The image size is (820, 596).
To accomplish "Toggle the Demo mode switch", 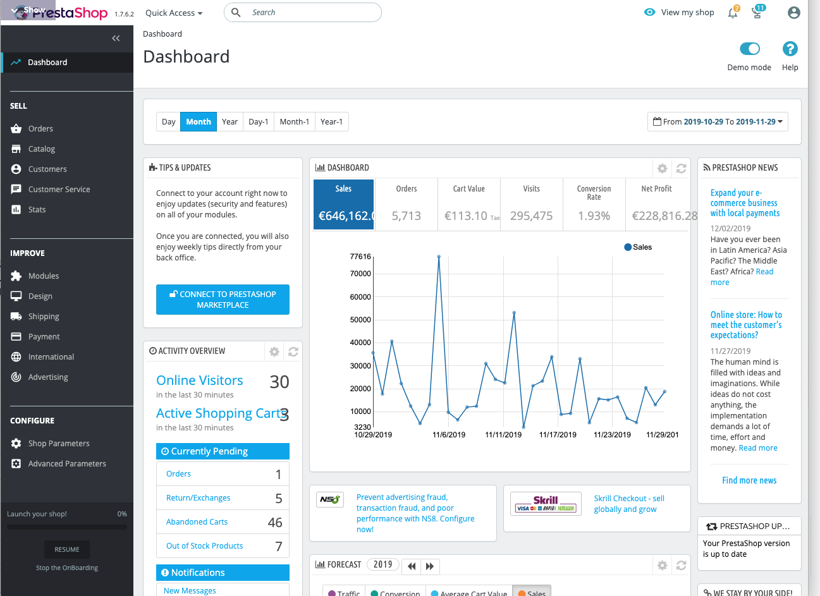I will tap(750, 49).
